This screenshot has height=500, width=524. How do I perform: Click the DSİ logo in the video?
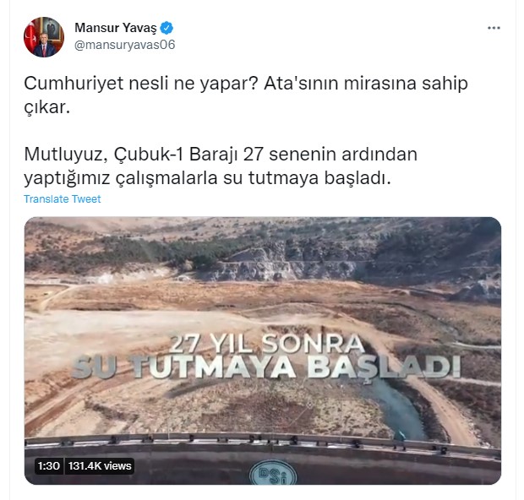[x=273, y=475]
